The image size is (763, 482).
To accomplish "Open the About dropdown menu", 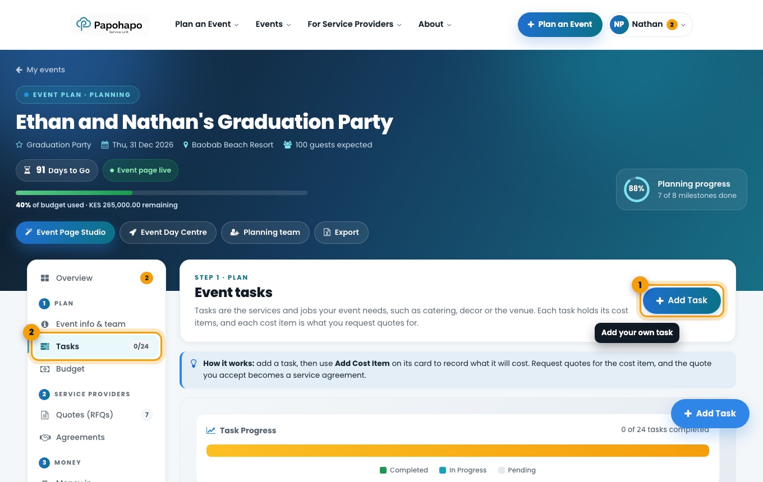I will (435, 24).
